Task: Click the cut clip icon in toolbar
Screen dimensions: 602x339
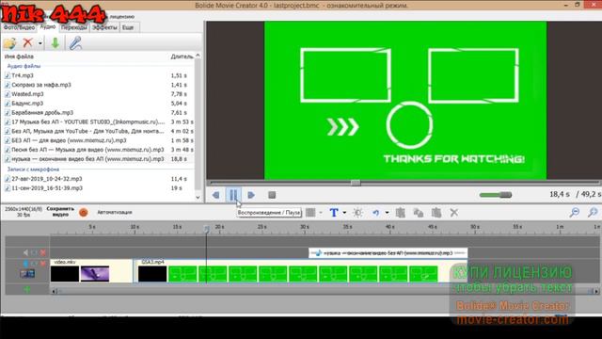Action: point(400,213)
